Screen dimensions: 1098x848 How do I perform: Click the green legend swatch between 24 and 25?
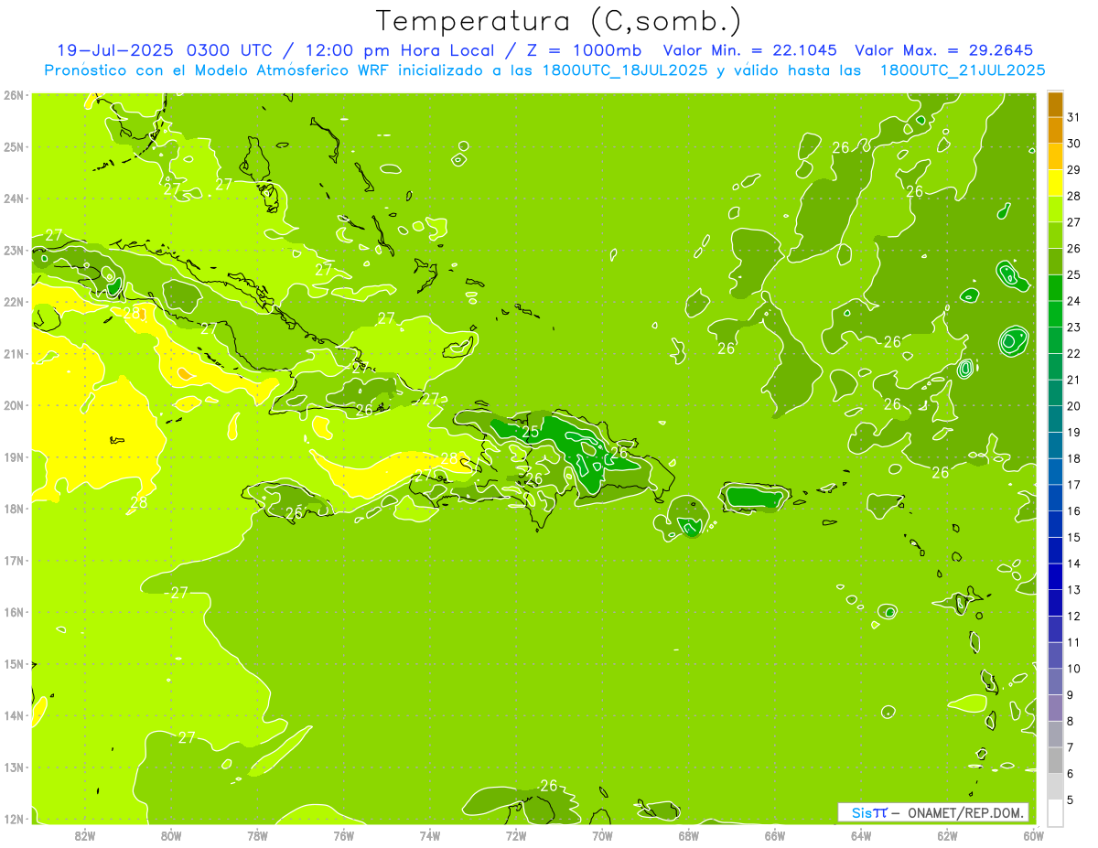point(1055,288)
